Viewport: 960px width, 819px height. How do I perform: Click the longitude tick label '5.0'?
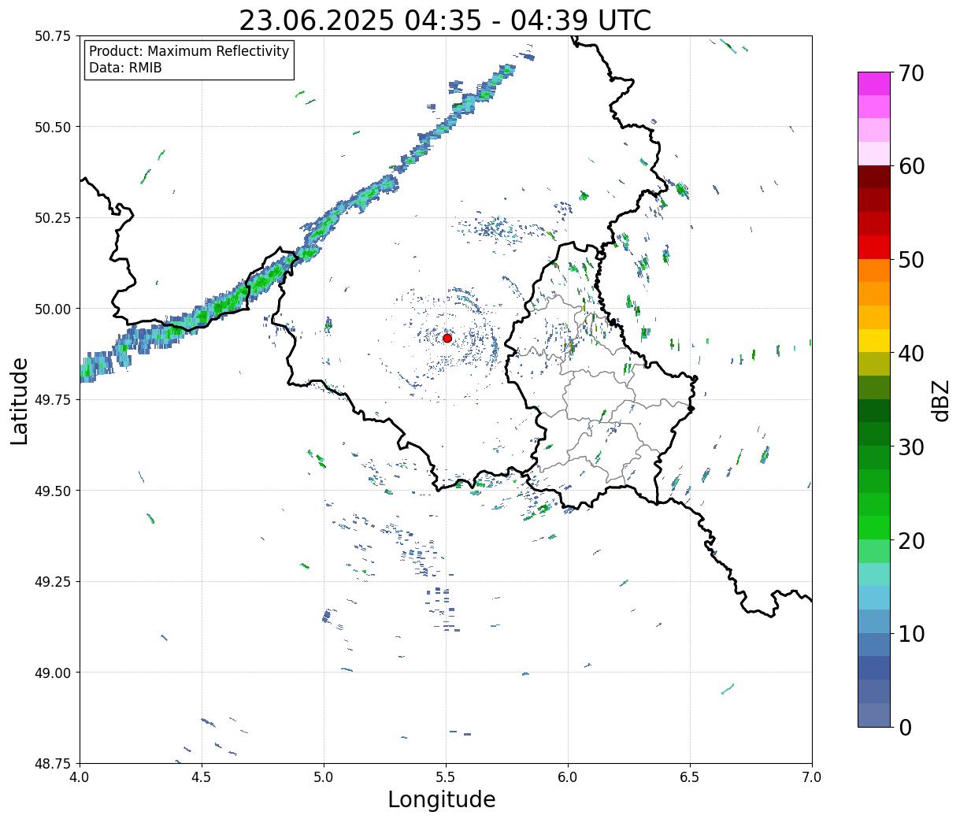(x=324, y=777)
